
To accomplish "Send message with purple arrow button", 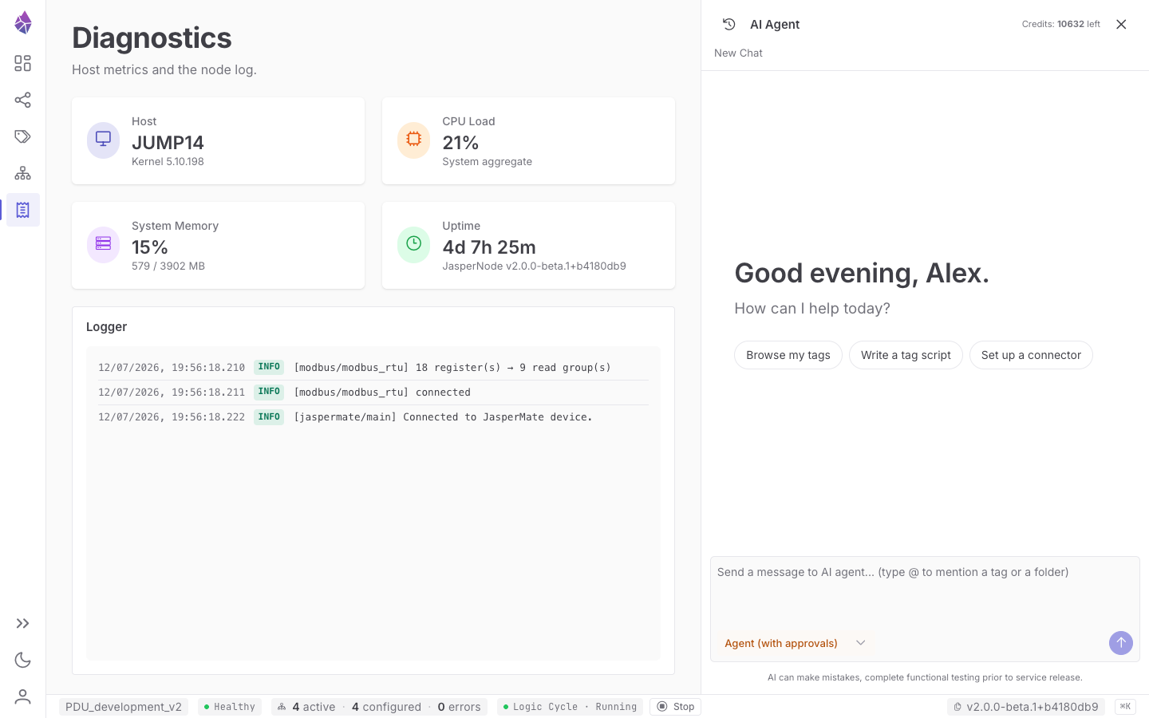I will tap(1121, 643).
